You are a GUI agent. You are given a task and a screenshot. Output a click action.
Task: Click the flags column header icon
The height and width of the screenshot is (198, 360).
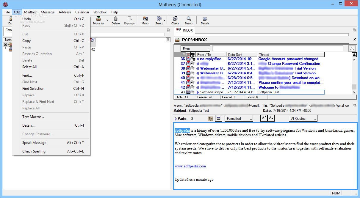188,55
